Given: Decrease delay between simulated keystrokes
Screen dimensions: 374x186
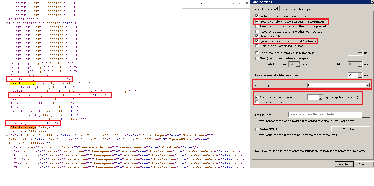Looking at the screenshot, I should point(360,77).
